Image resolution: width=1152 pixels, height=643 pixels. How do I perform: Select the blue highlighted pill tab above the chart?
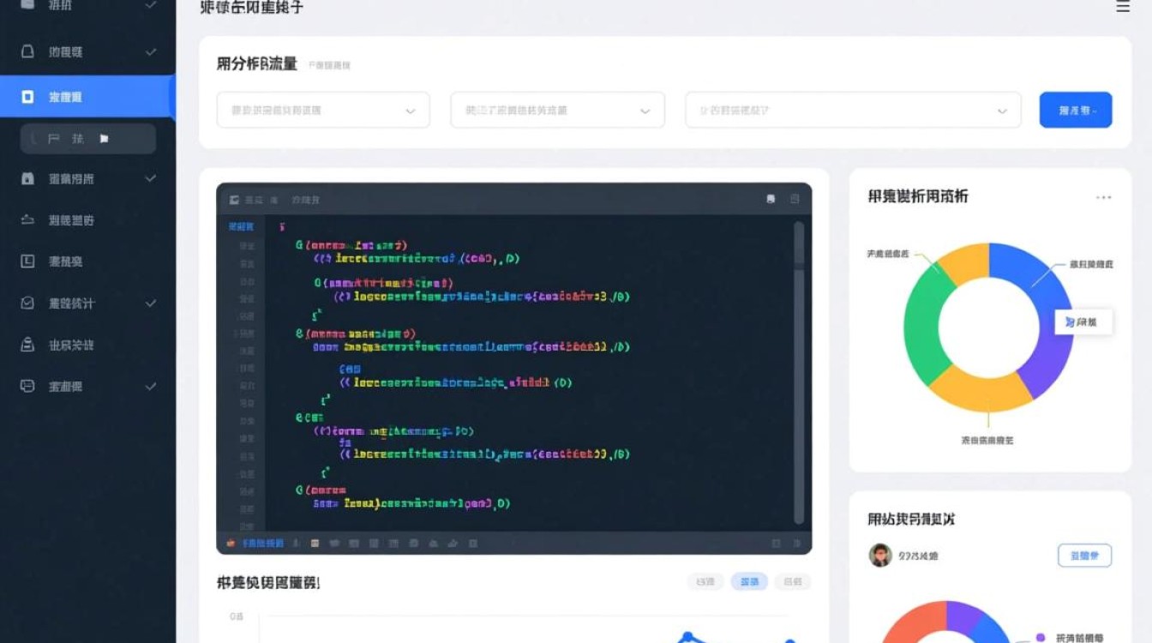point(748,580)
